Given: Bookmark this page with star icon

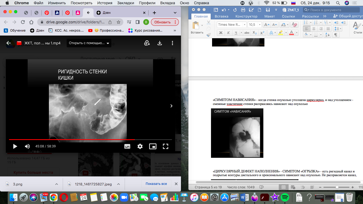Looking at the screenshot, I should pyautogui.click(x=119, y=22).
